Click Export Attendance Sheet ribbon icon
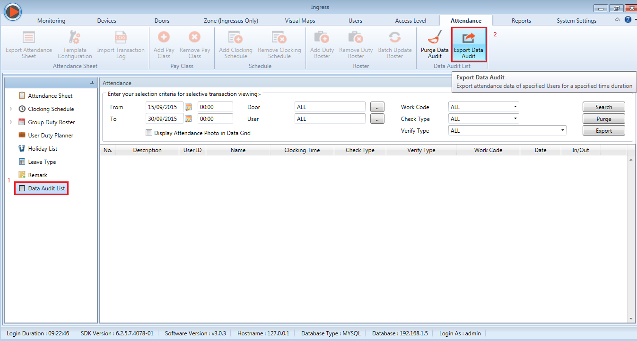Screen dimensions: 637x341 (x=29, y=38)
